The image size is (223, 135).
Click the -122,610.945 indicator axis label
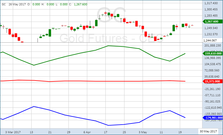tap(213, 108)
